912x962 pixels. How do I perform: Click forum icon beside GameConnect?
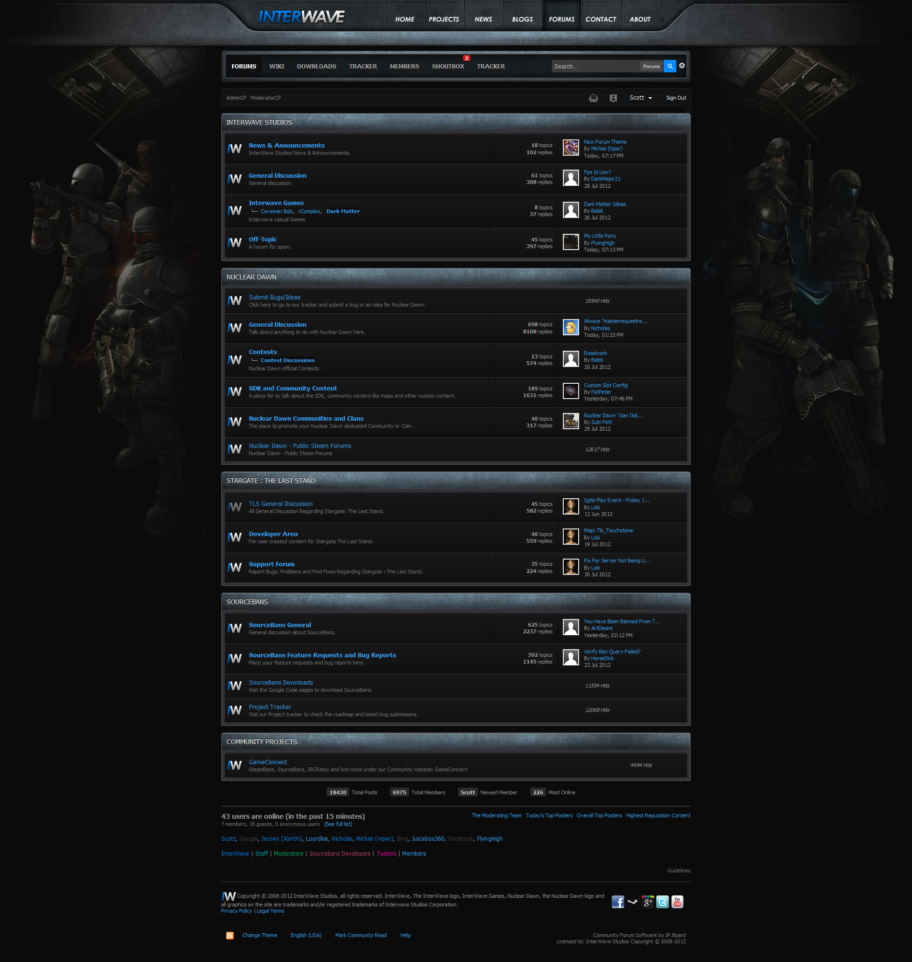[x=234, y=766]
